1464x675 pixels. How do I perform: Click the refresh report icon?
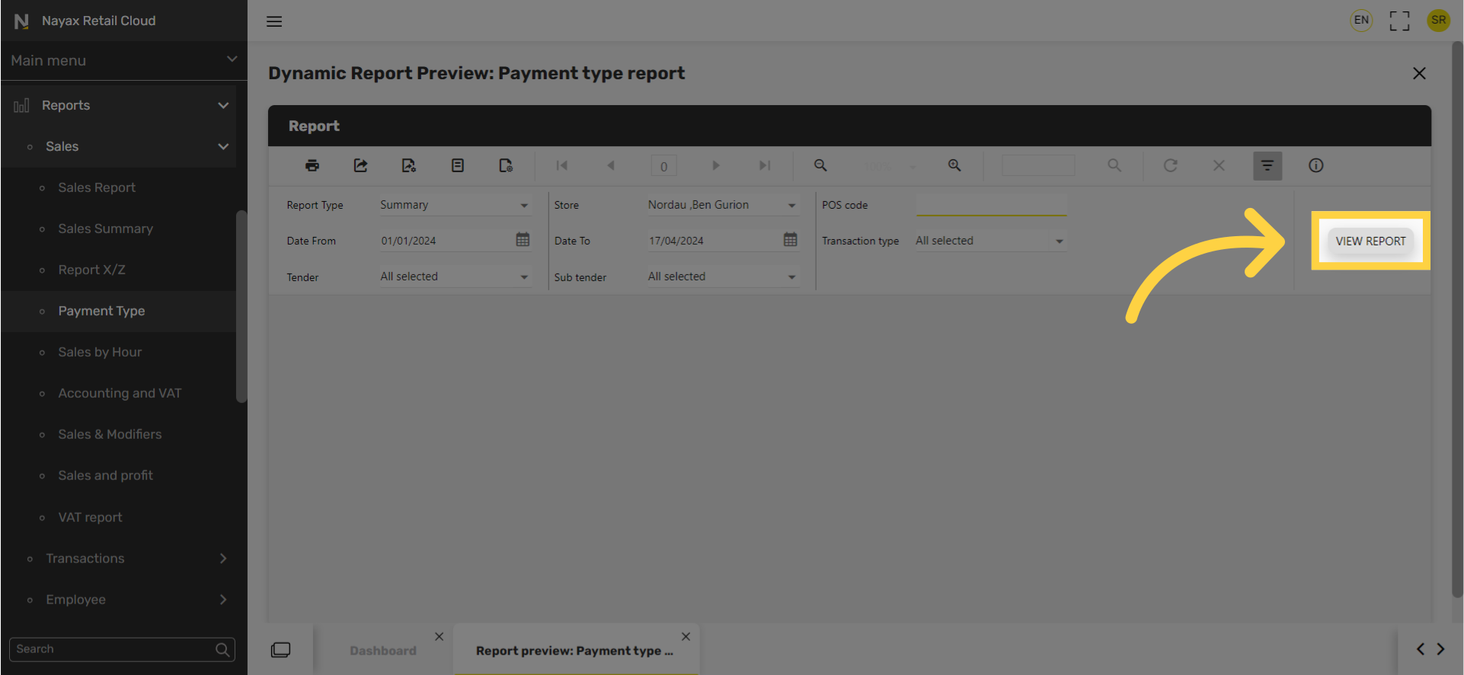click(x=1171, y=165)
